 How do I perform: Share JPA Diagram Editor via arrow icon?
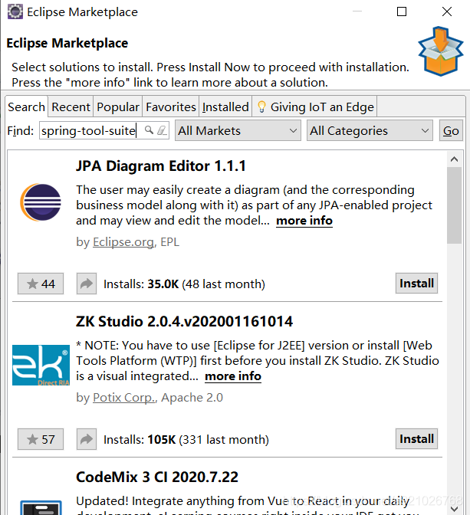pos(87,284)
